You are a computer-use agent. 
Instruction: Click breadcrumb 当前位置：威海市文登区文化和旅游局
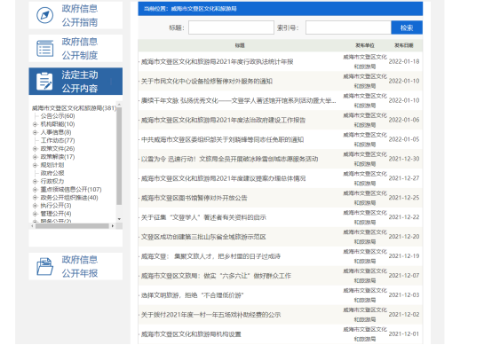(190, 9)
